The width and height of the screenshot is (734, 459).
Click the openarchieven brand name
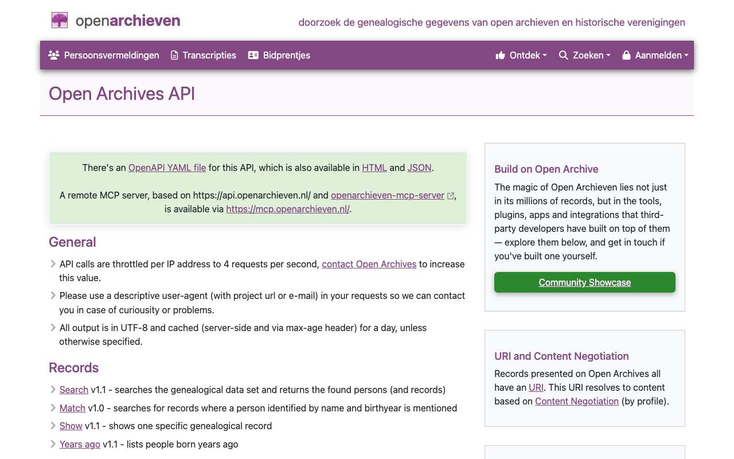(128, 21)
